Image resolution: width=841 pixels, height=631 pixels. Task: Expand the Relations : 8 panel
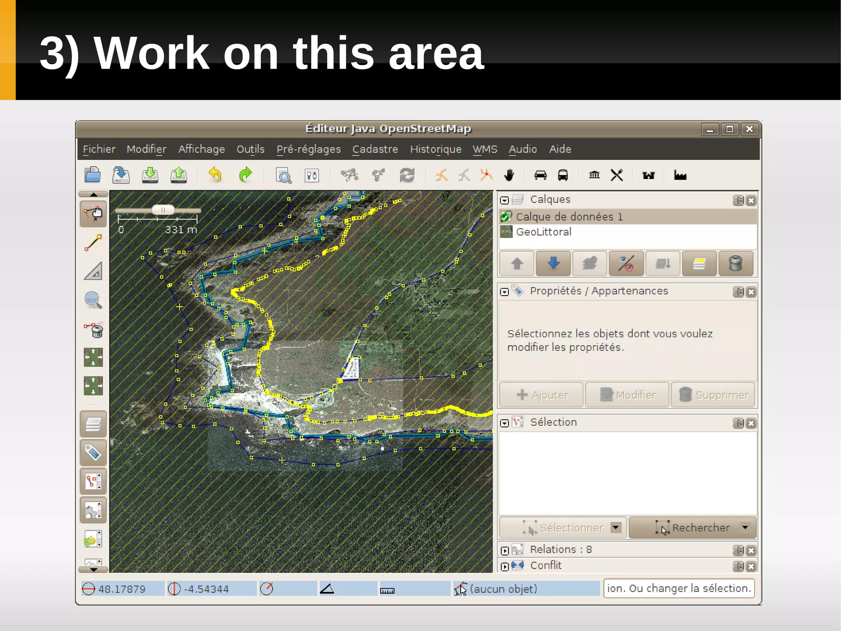(x=505, y=550)
